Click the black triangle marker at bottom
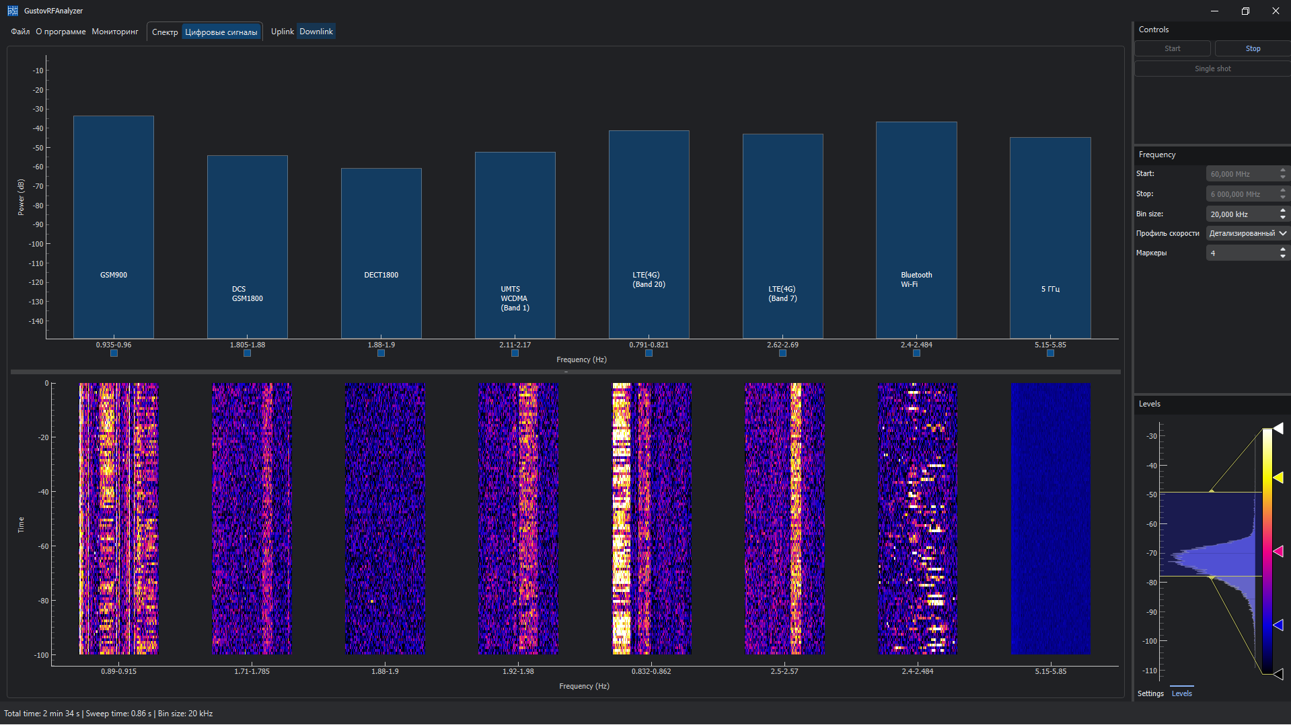Viewport: 1291px width, 725px height. (x=1278, y=673)
